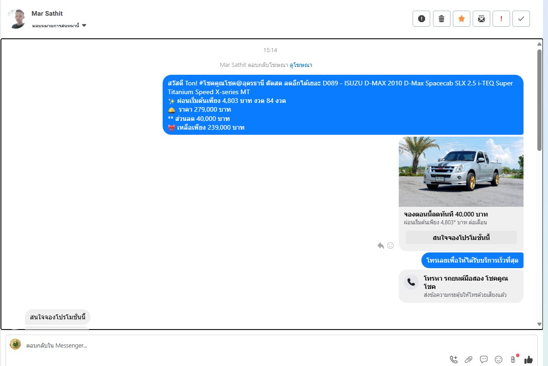Start a call with phone-plus icon
Image resolution: width=548 pixels, height=366 pixels.
453,360
